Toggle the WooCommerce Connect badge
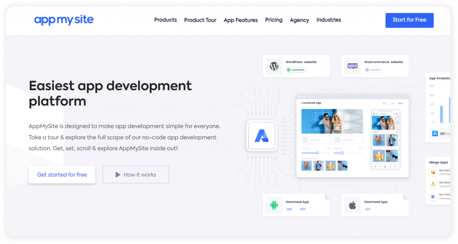The width and height of the screenshot is (458, 244). 373,70
